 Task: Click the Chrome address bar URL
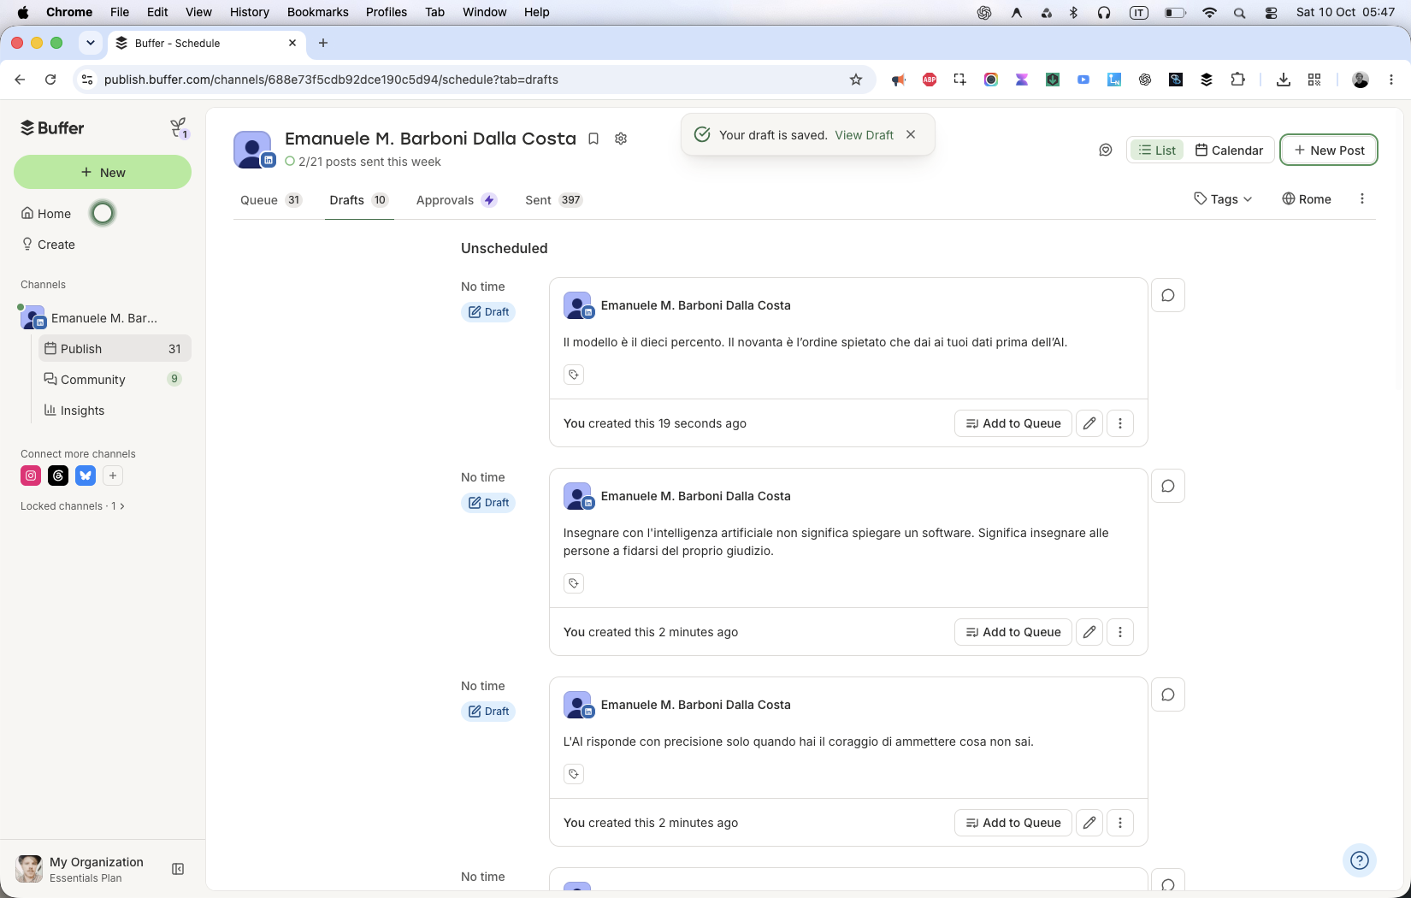tap(331, 80)
